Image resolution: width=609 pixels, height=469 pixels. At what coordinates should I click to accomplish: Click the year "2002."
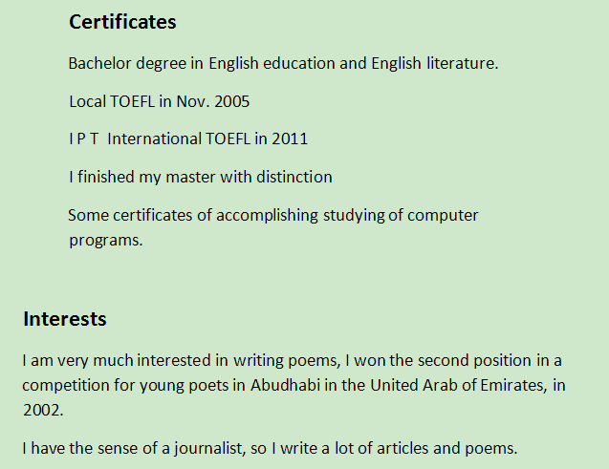pos(43,411)
